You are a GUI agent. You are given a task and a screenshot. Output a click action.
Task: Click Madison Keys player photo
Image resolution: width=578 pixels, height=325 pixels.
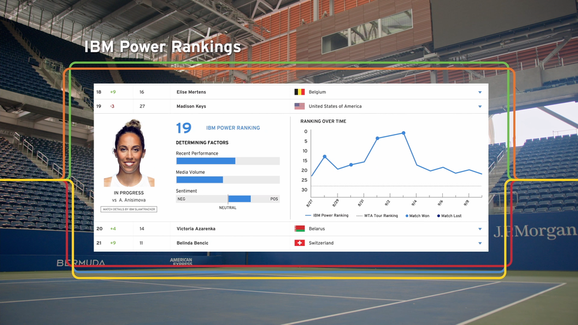pos(129,153)
